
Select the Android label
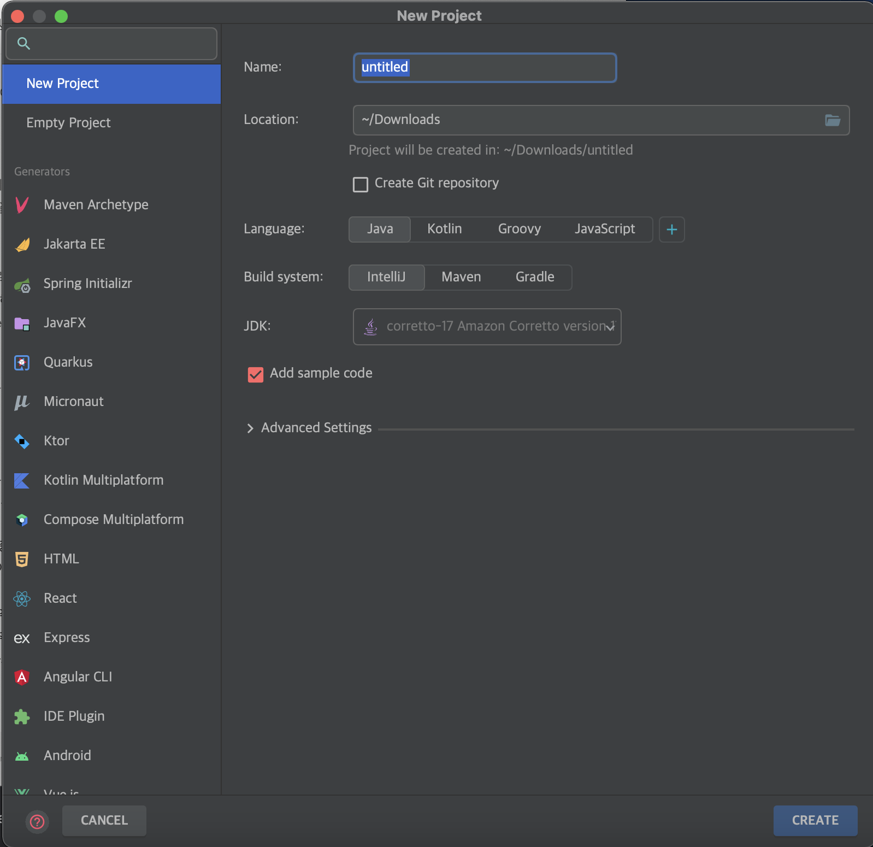tap(67, 756)
